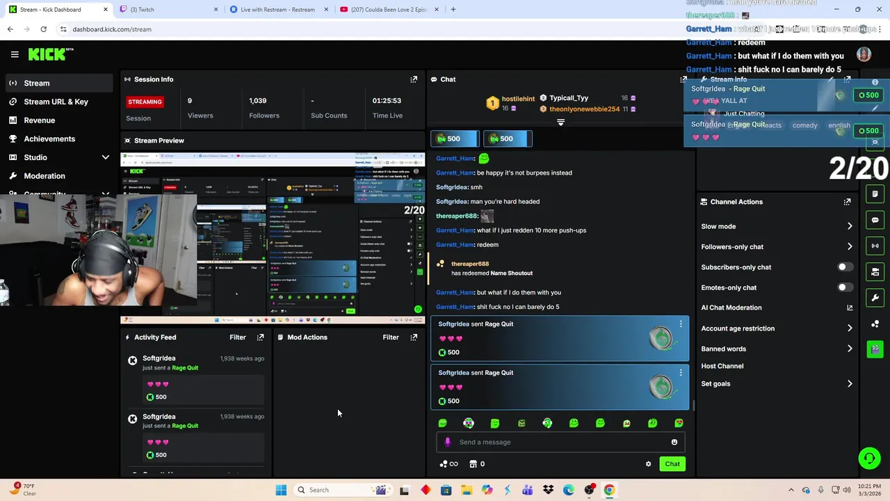Open chat settings gear icon

[648, 464]
